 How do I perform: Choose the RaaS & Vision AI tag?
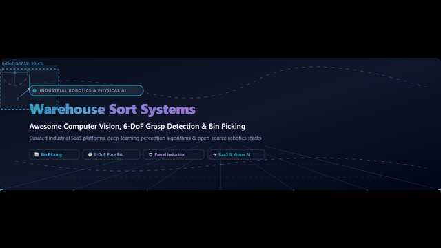click(x=236, y=154)
